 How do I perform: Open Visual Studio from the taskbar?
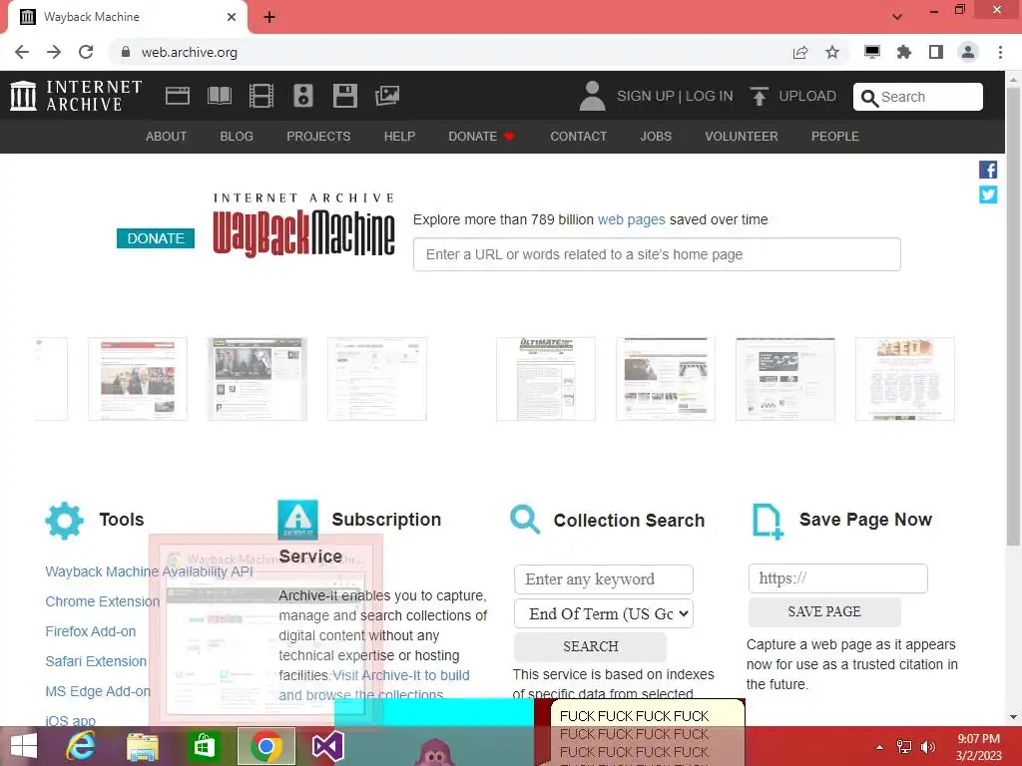[327, 746]
